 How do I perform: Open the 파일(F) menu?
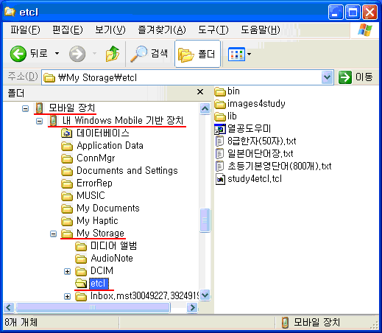(25, 30)
